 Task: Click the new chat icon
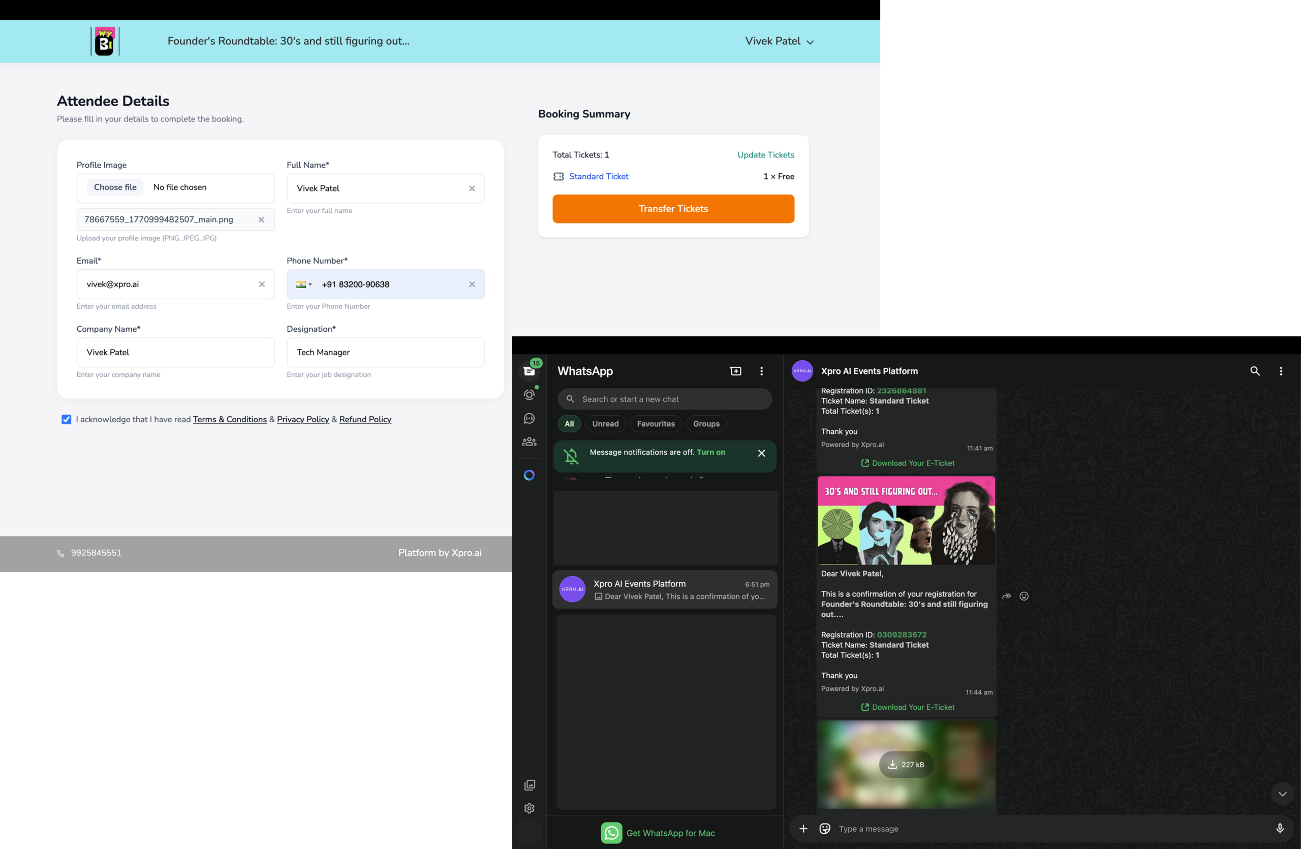736,371
